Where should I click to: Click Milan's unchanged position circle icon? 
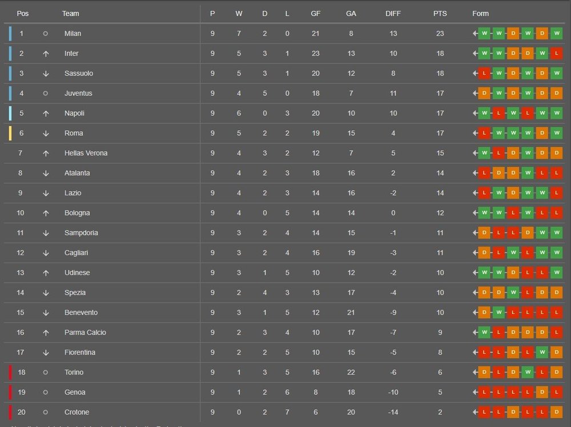(46, 34)
